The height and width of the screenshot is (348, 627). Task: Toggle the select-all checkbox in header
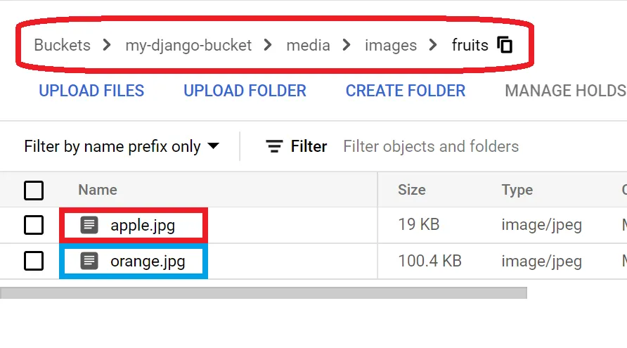point(34,190)
